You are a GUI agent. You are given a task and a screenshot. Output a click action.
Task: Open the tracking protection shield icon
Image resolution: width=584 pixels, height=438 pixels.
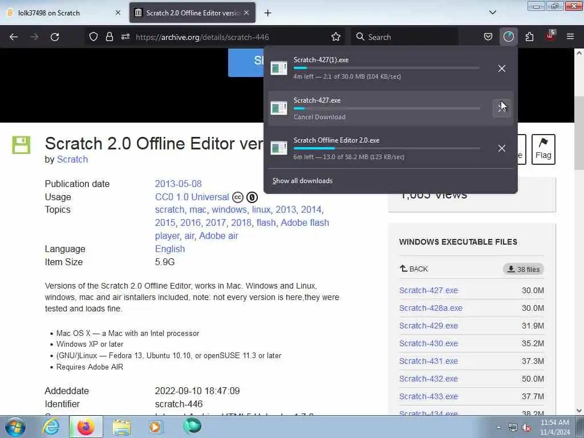pos(94,36)
